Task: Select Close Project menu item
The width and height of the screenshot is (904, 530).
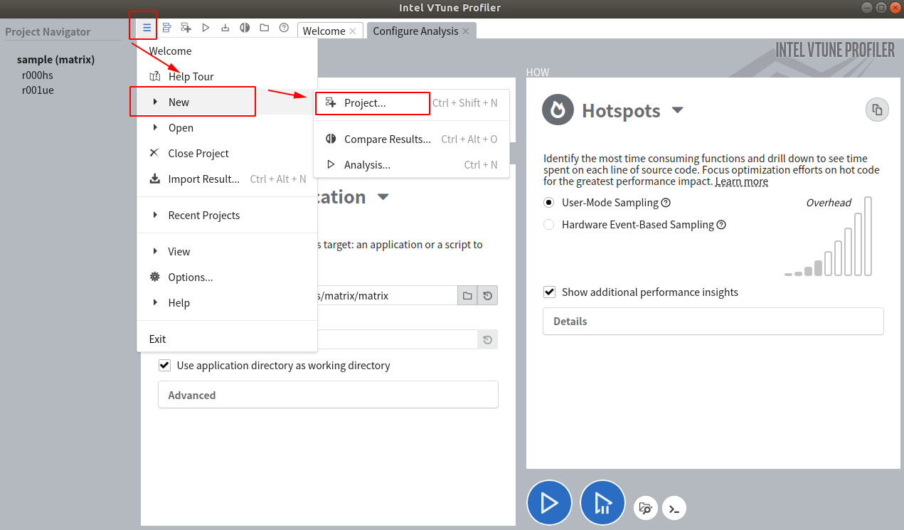Action: (x=227, y=154)
